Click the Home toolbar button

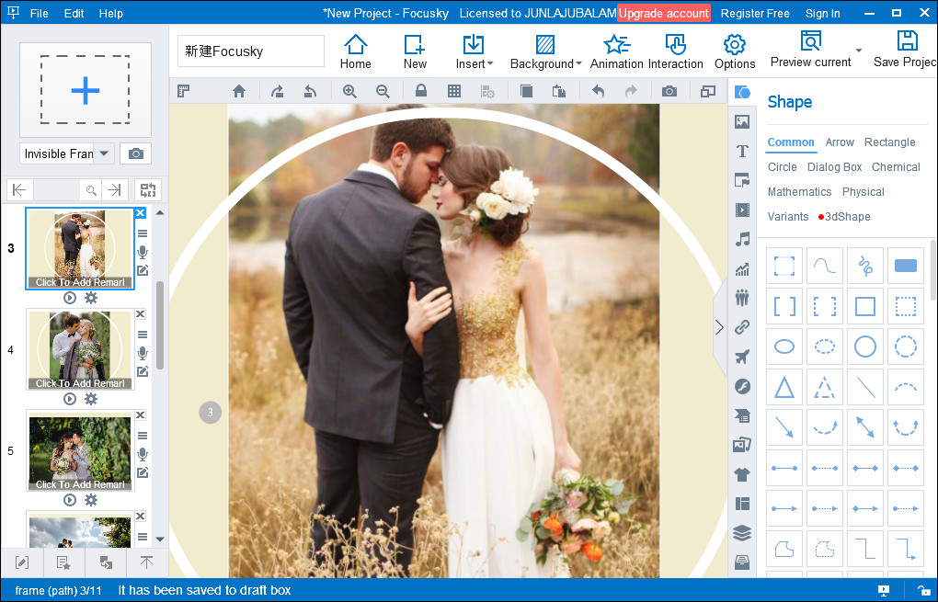coord(355,52)
